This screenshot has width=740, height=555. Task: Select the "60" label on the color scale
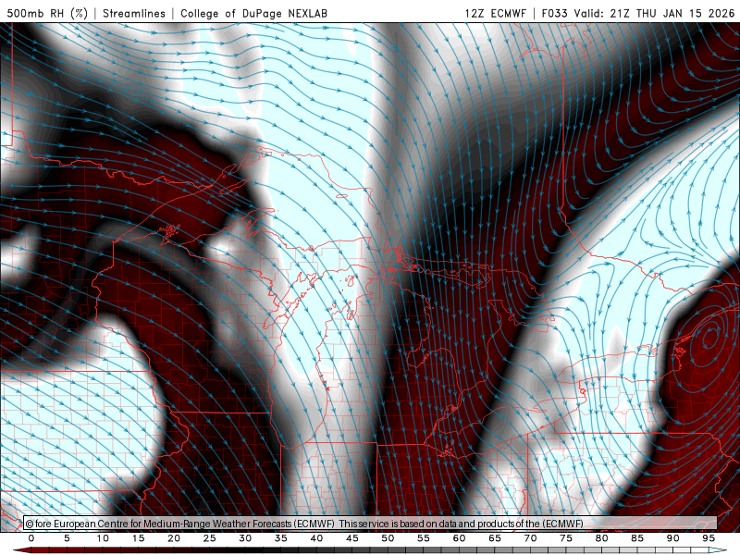[459, 538]
